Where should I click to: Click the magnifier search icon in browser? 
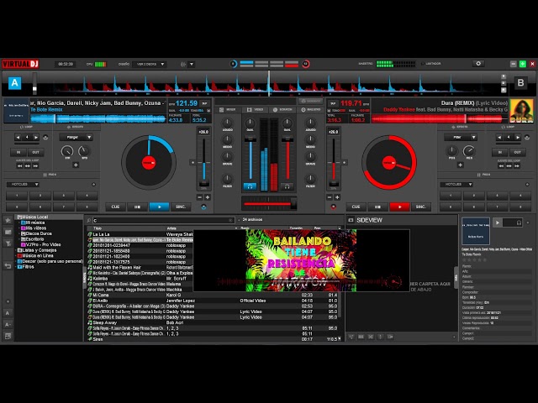89,220
